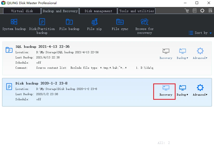This screenshot has width=214, height=146.
Task: Click the QILING app logo icon
Action: [x=3, y=3]
